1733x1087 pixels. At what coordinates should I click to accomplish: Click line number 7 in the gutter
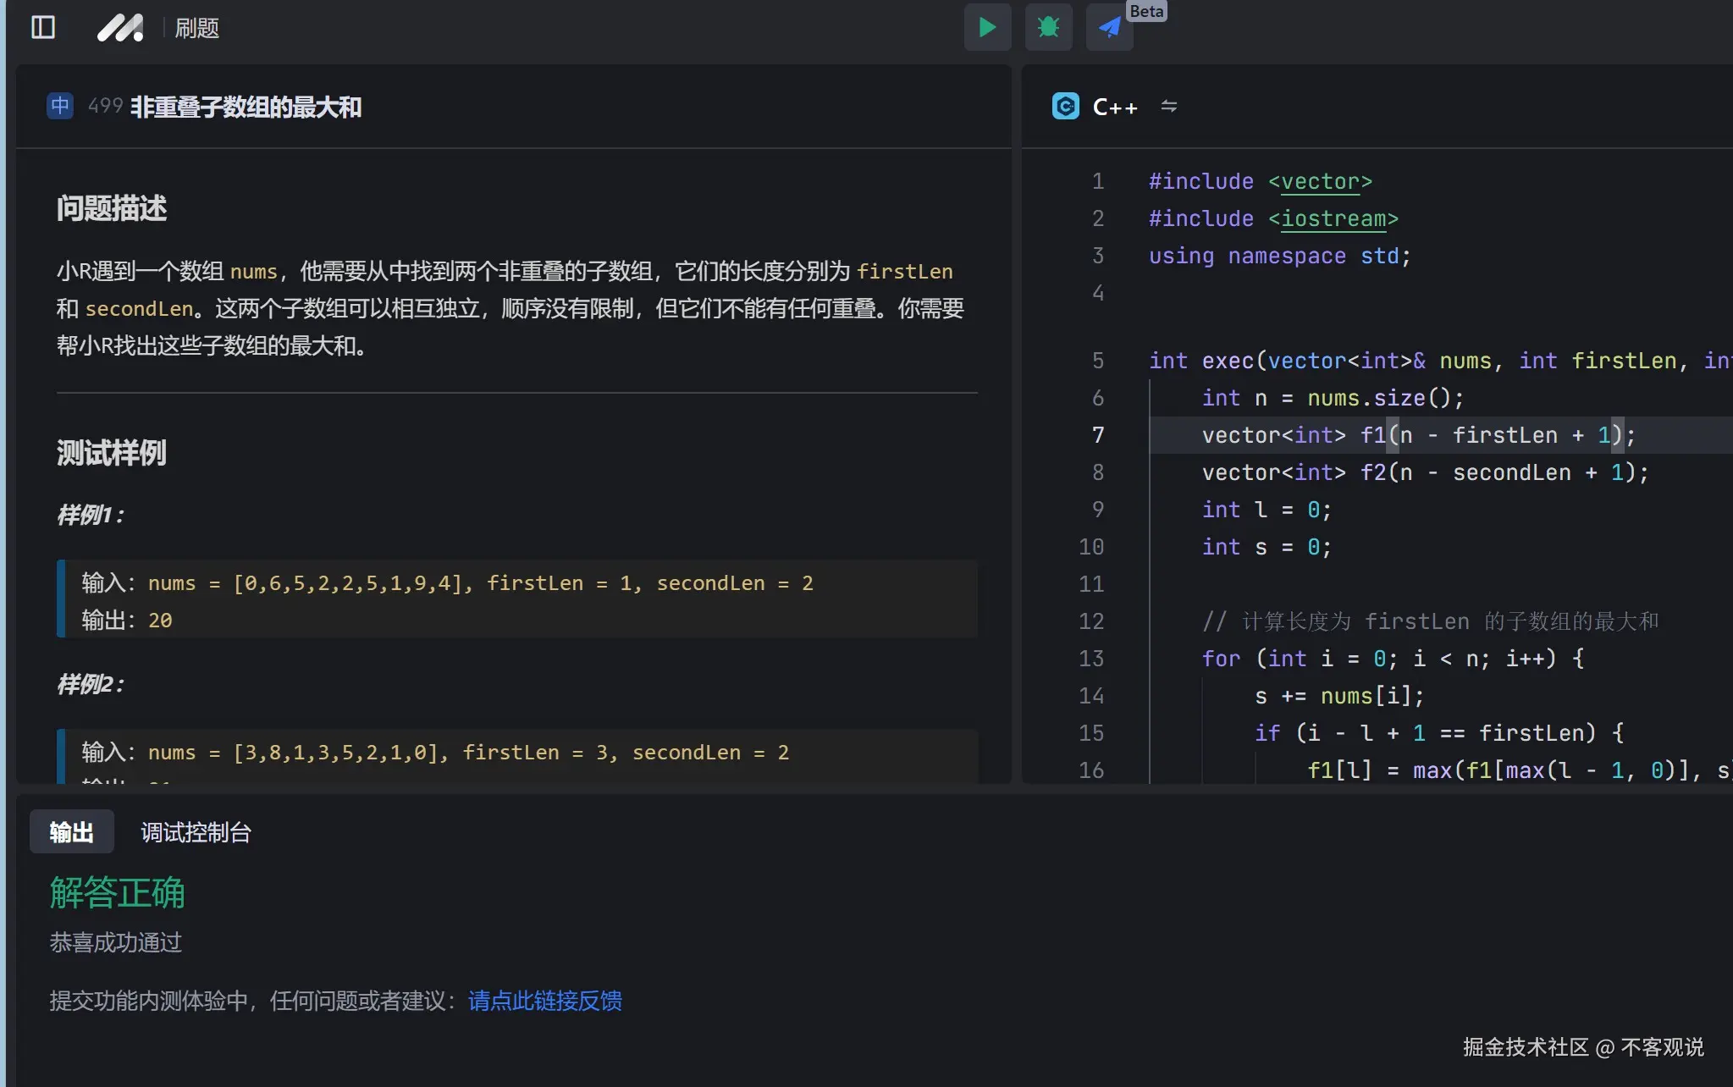1097,435
